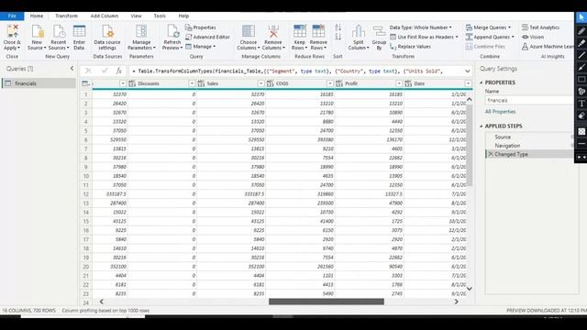
Task: Click the fx function icon in formula bar
Action: click(x=118, y=71)
